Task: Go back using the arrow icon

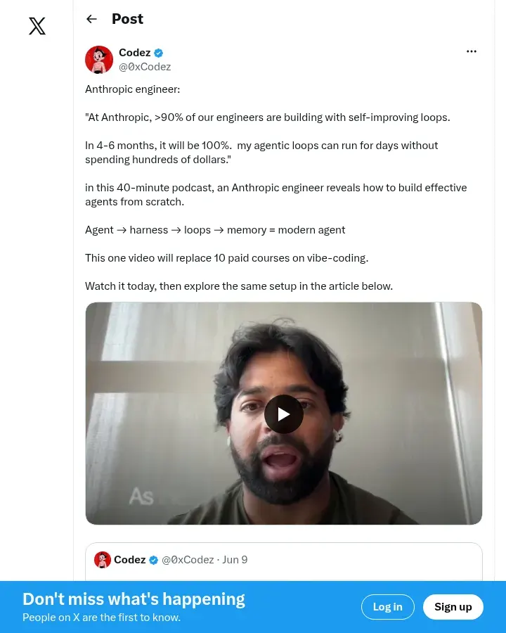Action: click(91, 19)
